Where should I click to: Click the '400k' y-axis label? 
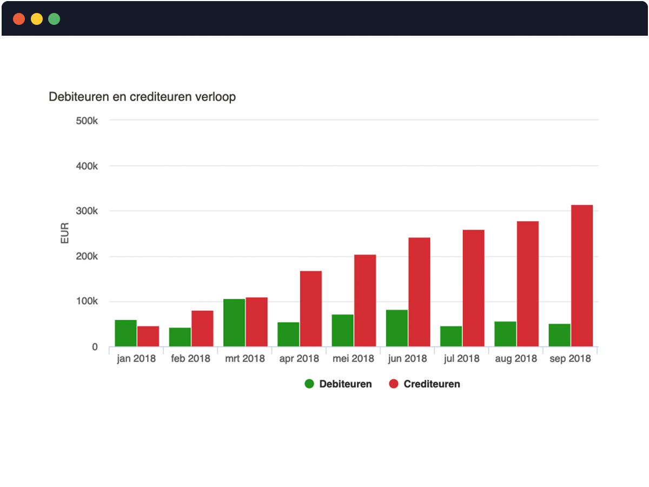87,166
